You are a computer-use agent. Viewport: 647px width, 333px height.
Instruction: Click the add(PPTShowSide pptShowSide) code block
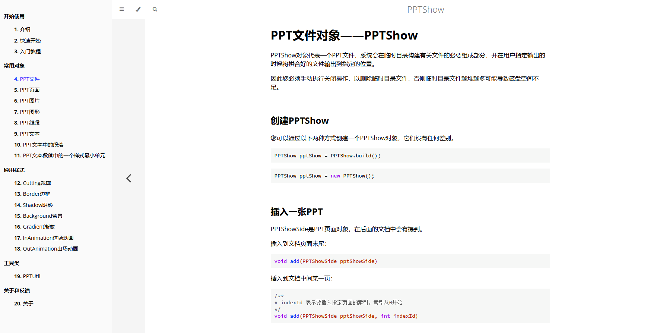pos(410,261)
